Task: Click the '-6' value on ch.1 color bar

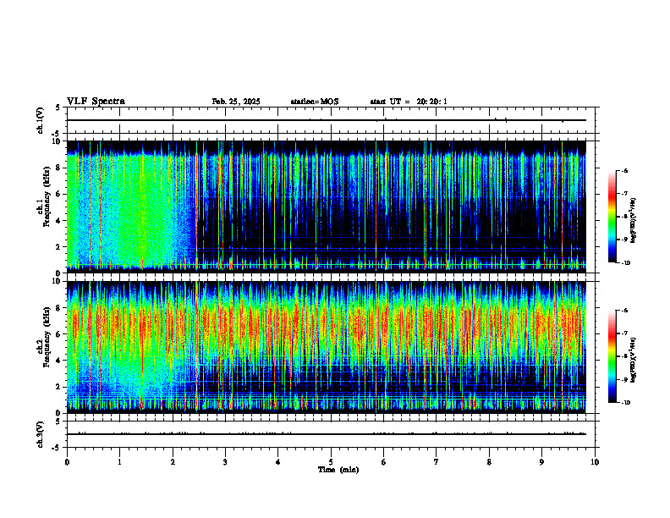Action: [624, 170]
